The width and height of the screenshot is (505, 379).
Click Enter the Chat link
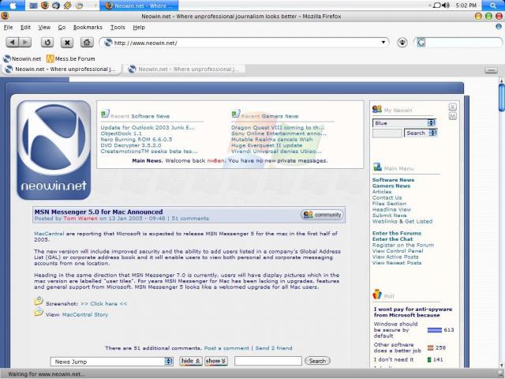pyautogui.click(x=392, y=238)
